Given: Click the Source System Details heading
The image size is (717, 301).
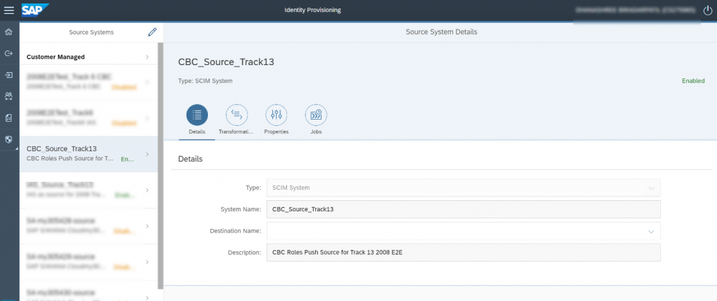Looking at the screenshot, I should point(441,32).
